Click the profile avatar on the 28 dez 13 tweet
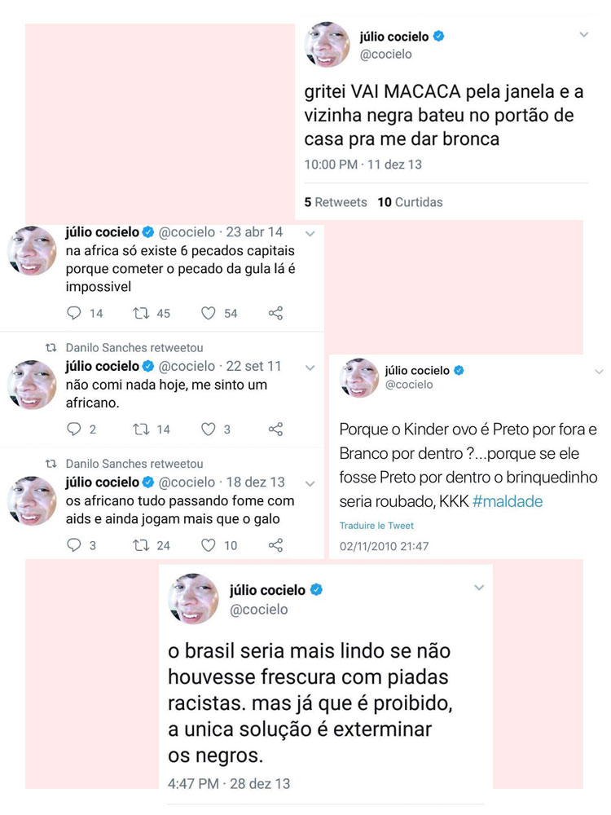The image size is (611, 815). click(193, 599)
